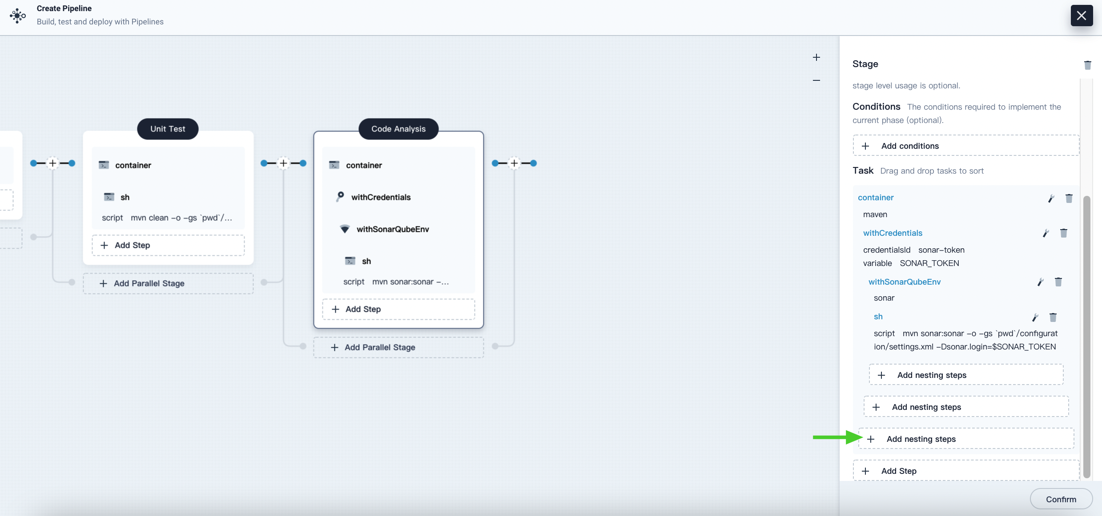
Task: Click Add Step at bottom of Stage panel
Action: pyautogui.click(x=899, y=470)
